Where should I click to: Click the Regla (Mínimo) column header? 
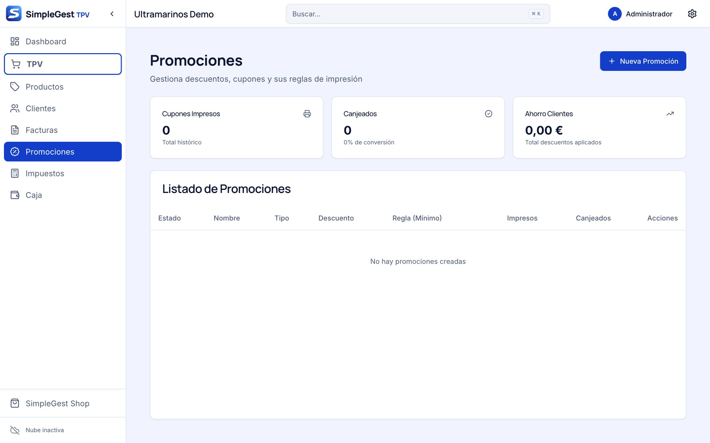[x=417, y=218]
